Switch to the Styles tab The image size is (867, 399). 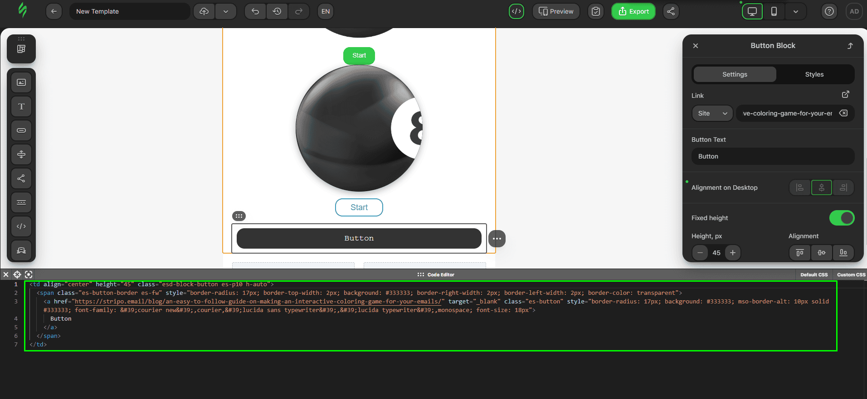(x=814, y=74)
